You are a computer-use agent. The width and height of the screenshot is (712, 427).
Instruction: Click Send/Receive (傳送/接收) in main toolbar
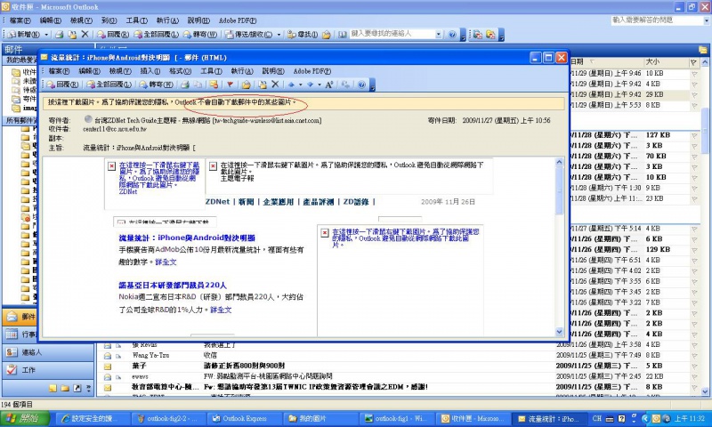tap(247, 34)
